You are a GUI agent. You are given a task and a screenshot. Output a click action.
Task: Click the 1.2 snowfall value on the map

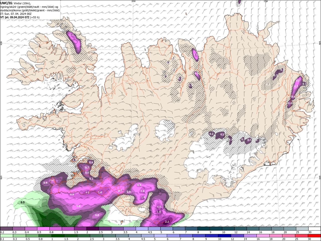click(88, 193)
